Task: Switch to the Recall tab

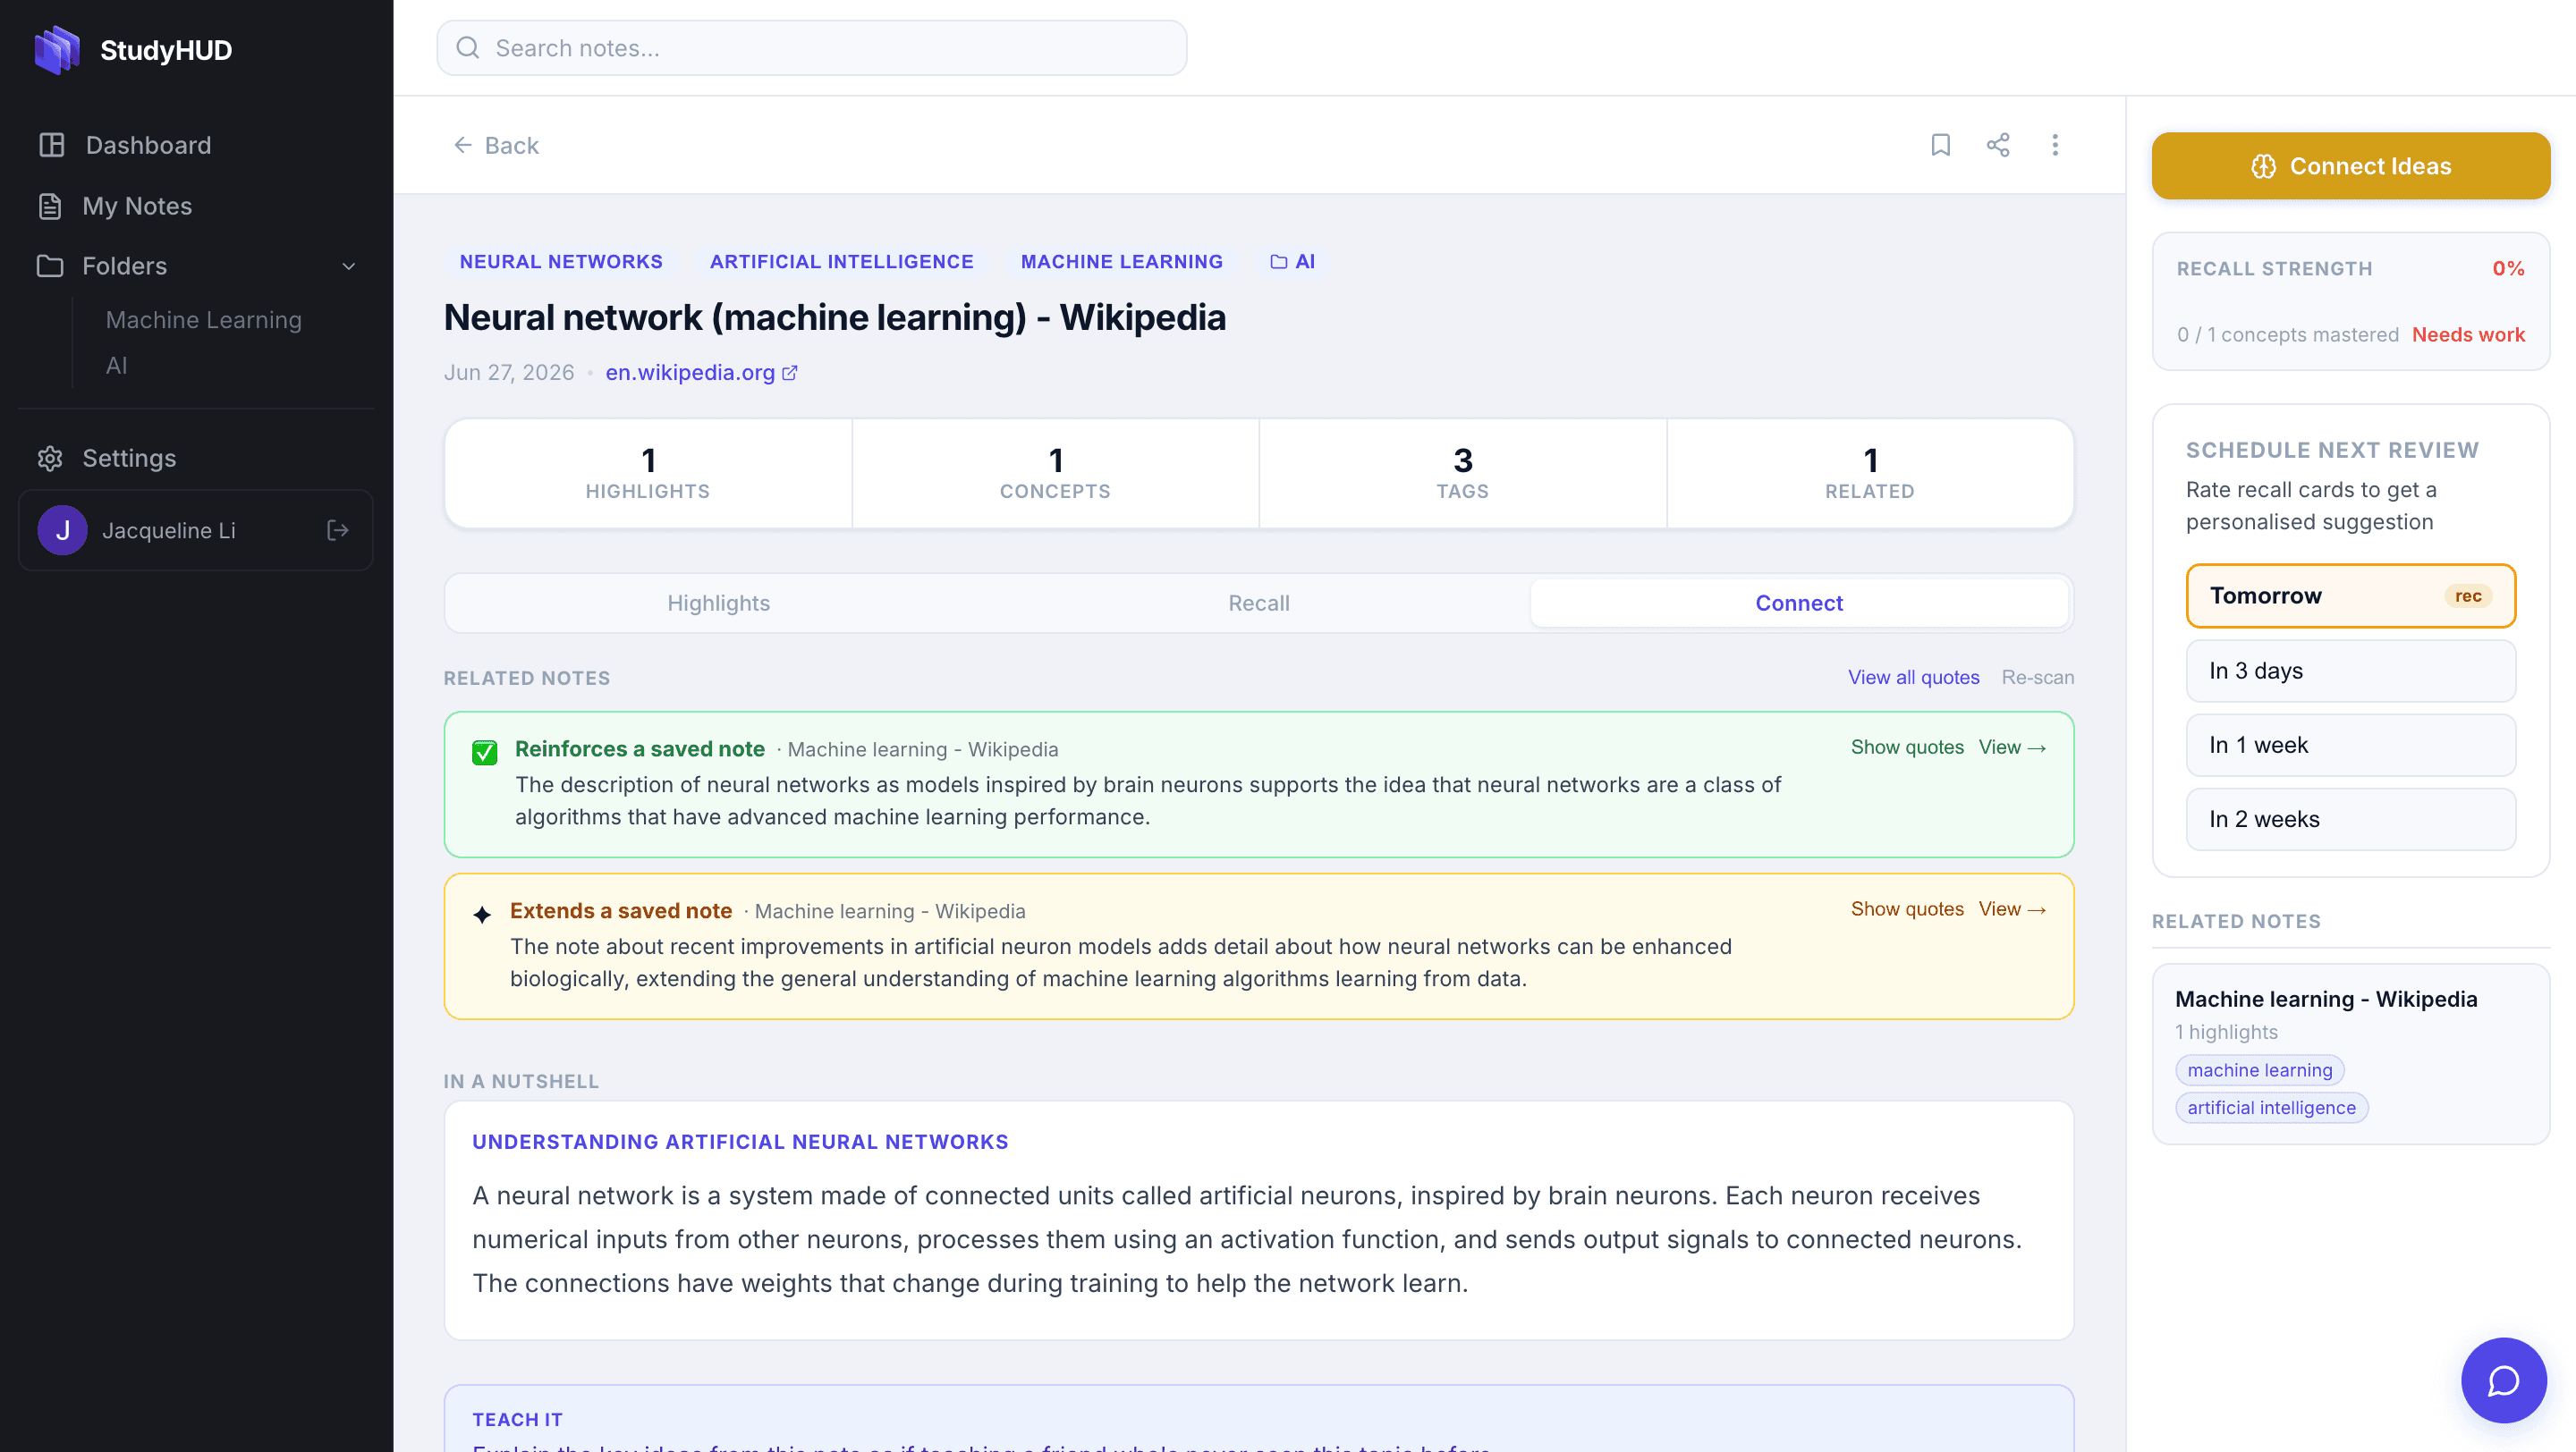Action: [x=1258, y=603]
